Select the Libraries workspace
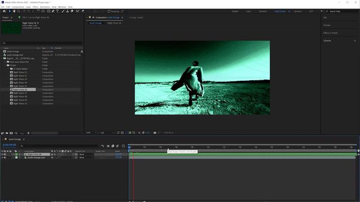This screenshot has height=202, width=360. point(298,11)
